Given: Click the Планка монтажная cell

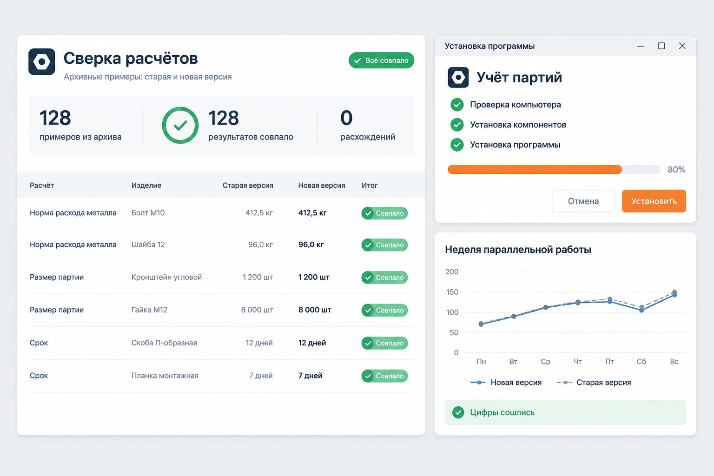Looking at the screenshot, I should point(165,376).
